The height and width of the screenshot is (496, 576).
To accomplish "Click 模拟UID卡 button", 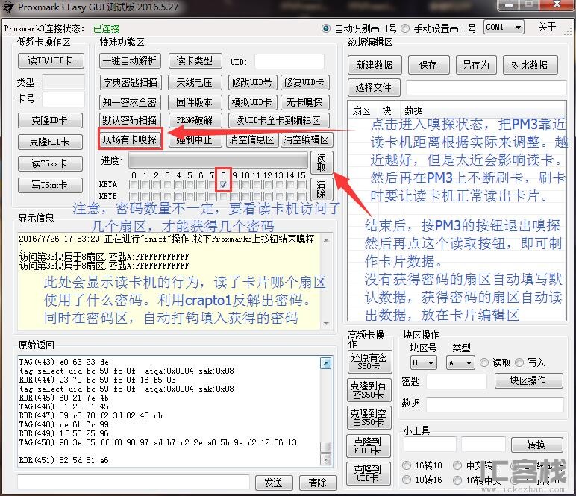I will click(x=252, y=102).
